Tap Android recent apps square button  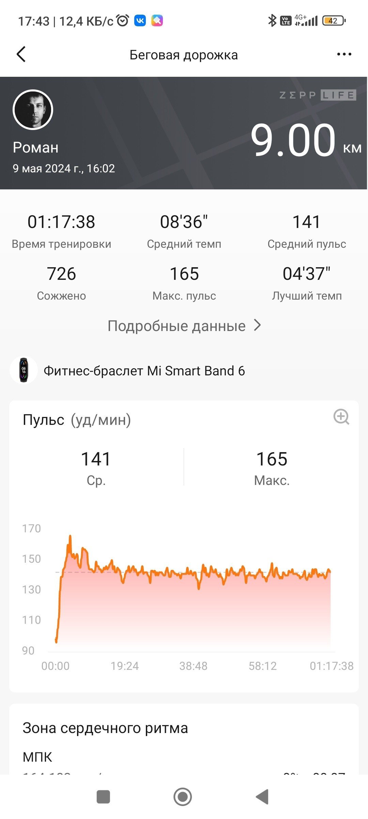pos(103,797)
